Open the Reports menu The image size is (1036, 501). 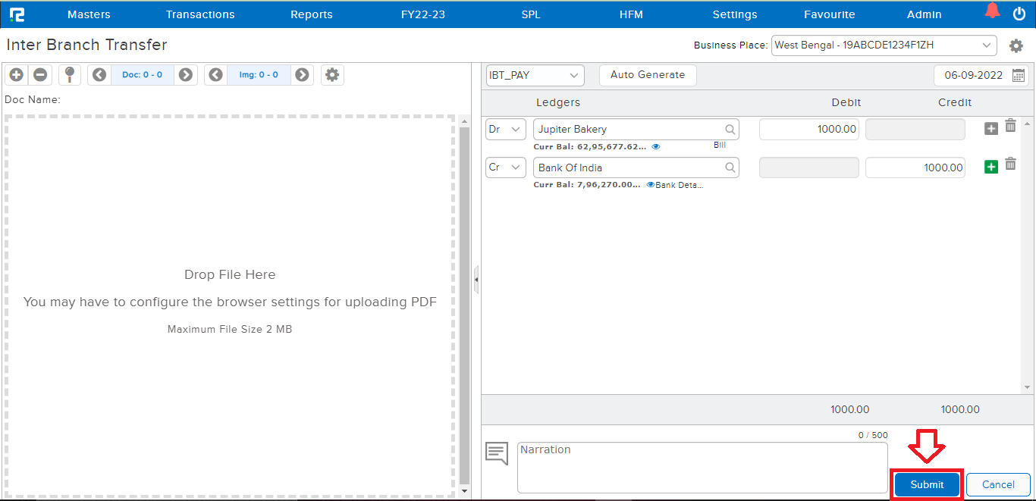coord(311,14)
